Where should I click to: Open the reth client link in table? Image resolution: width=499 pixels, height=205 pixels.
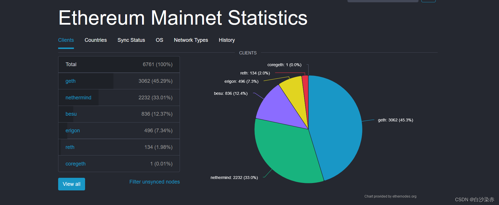[70, 147]
